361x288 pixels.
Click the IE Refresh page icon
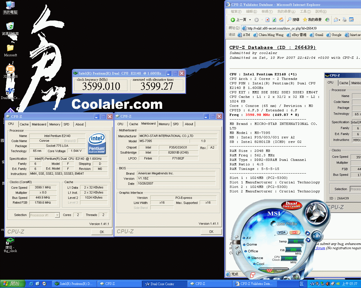274,20
